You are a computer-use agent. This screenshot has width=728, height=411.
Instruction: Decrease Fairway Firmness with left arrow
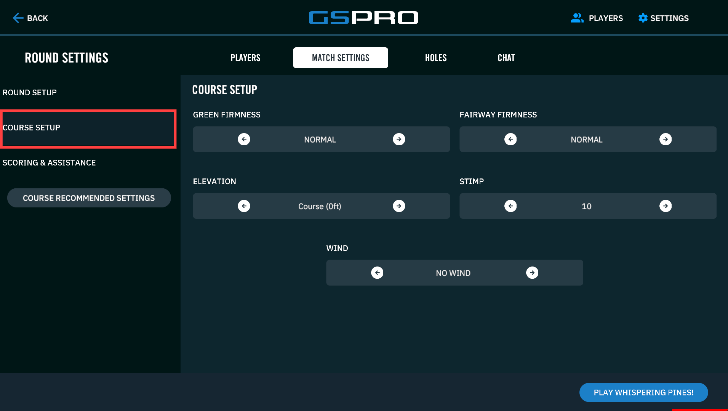click(x=510, y=139)
